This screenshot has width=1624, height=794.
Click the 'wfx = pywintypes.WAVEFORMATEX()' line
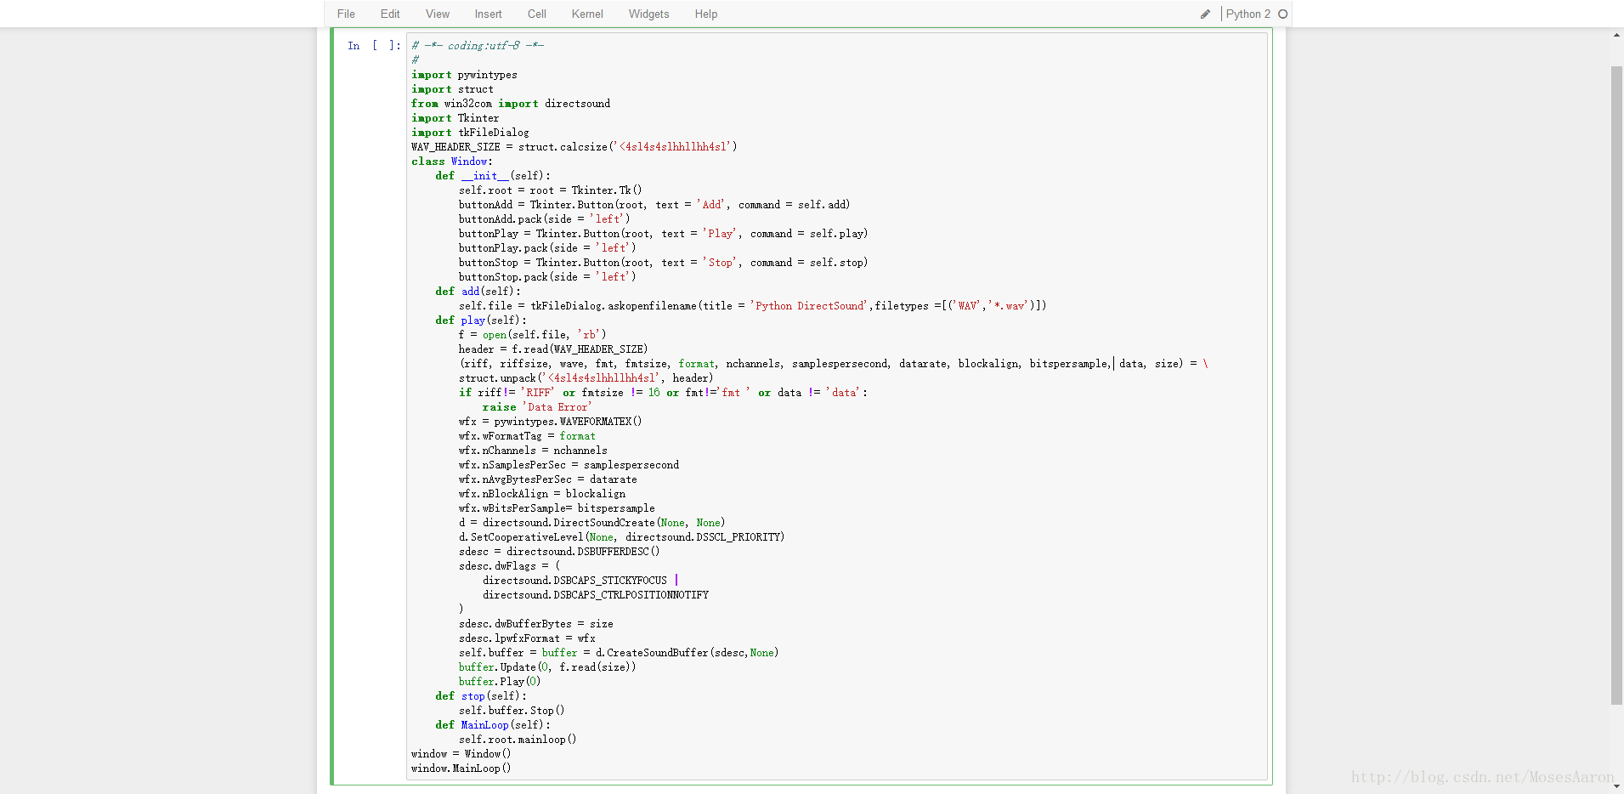pyautogui.click(x=551, y=422)
